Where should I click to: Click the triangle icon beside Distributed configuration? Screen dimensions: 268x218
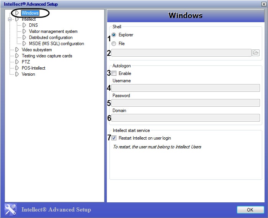(x=25, y=37)
